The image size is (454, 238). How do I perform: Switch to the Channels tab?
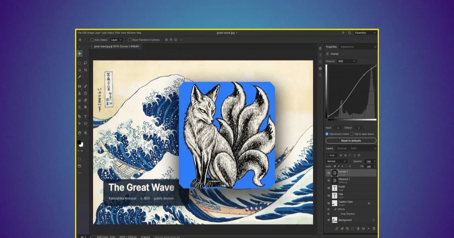[342, 148]
